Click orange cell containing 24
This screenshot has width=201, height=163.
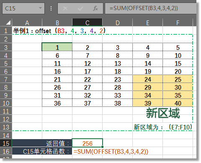click(x=148, y=79)
